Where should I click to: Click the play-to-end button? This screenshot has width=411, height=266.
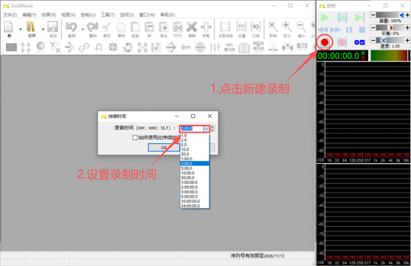click(x=360, y=17)
